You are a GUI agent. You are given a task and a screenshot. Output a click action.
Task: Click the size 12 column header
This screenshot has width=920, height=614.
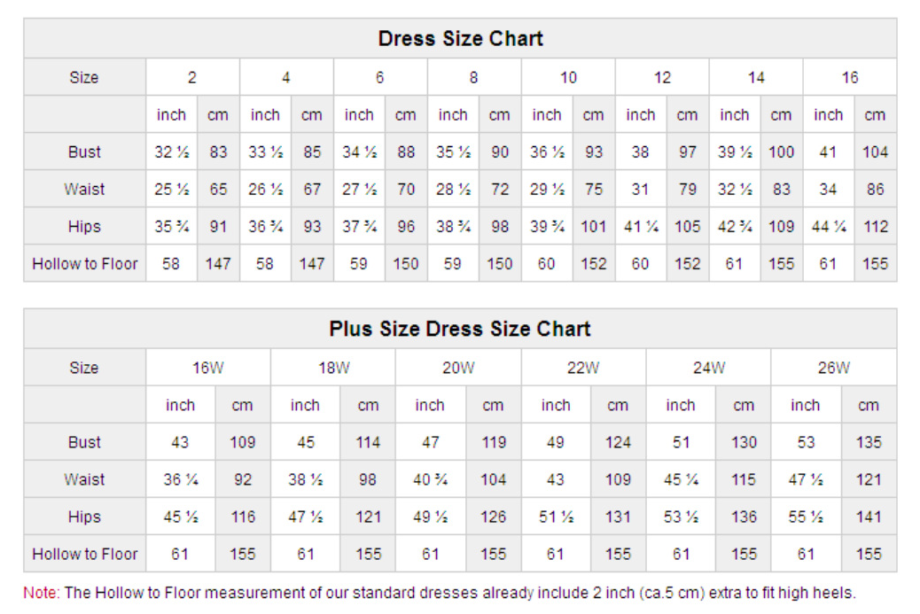662,77
